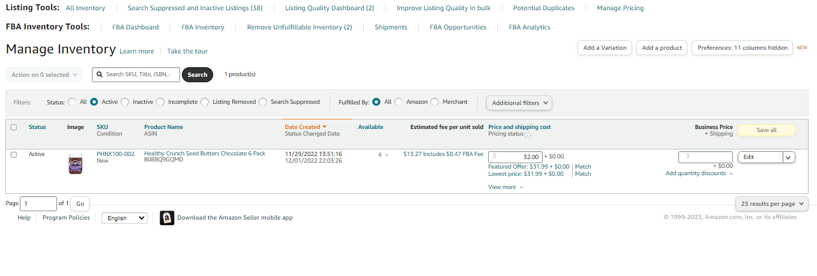Image resolution: width=817 pixels, height=276 pixels.
Task: Open the Amazon Seller app icon
Action: pos(167,218)
